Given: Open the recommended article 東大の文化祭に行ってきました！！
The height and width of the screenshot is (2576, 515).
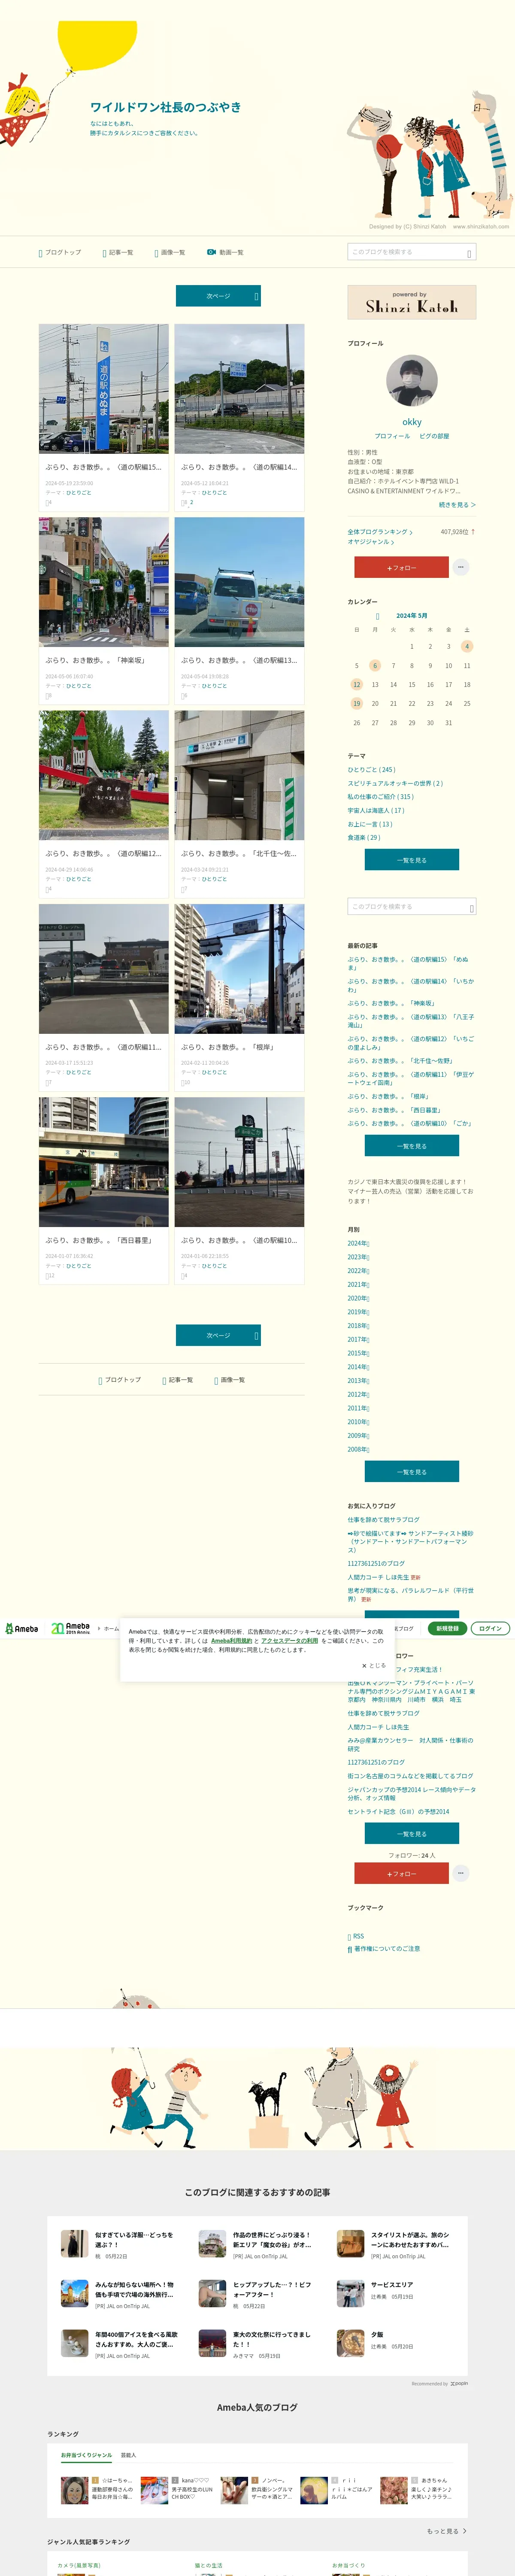Looking at the screenshot, I should click(272, 2340).
